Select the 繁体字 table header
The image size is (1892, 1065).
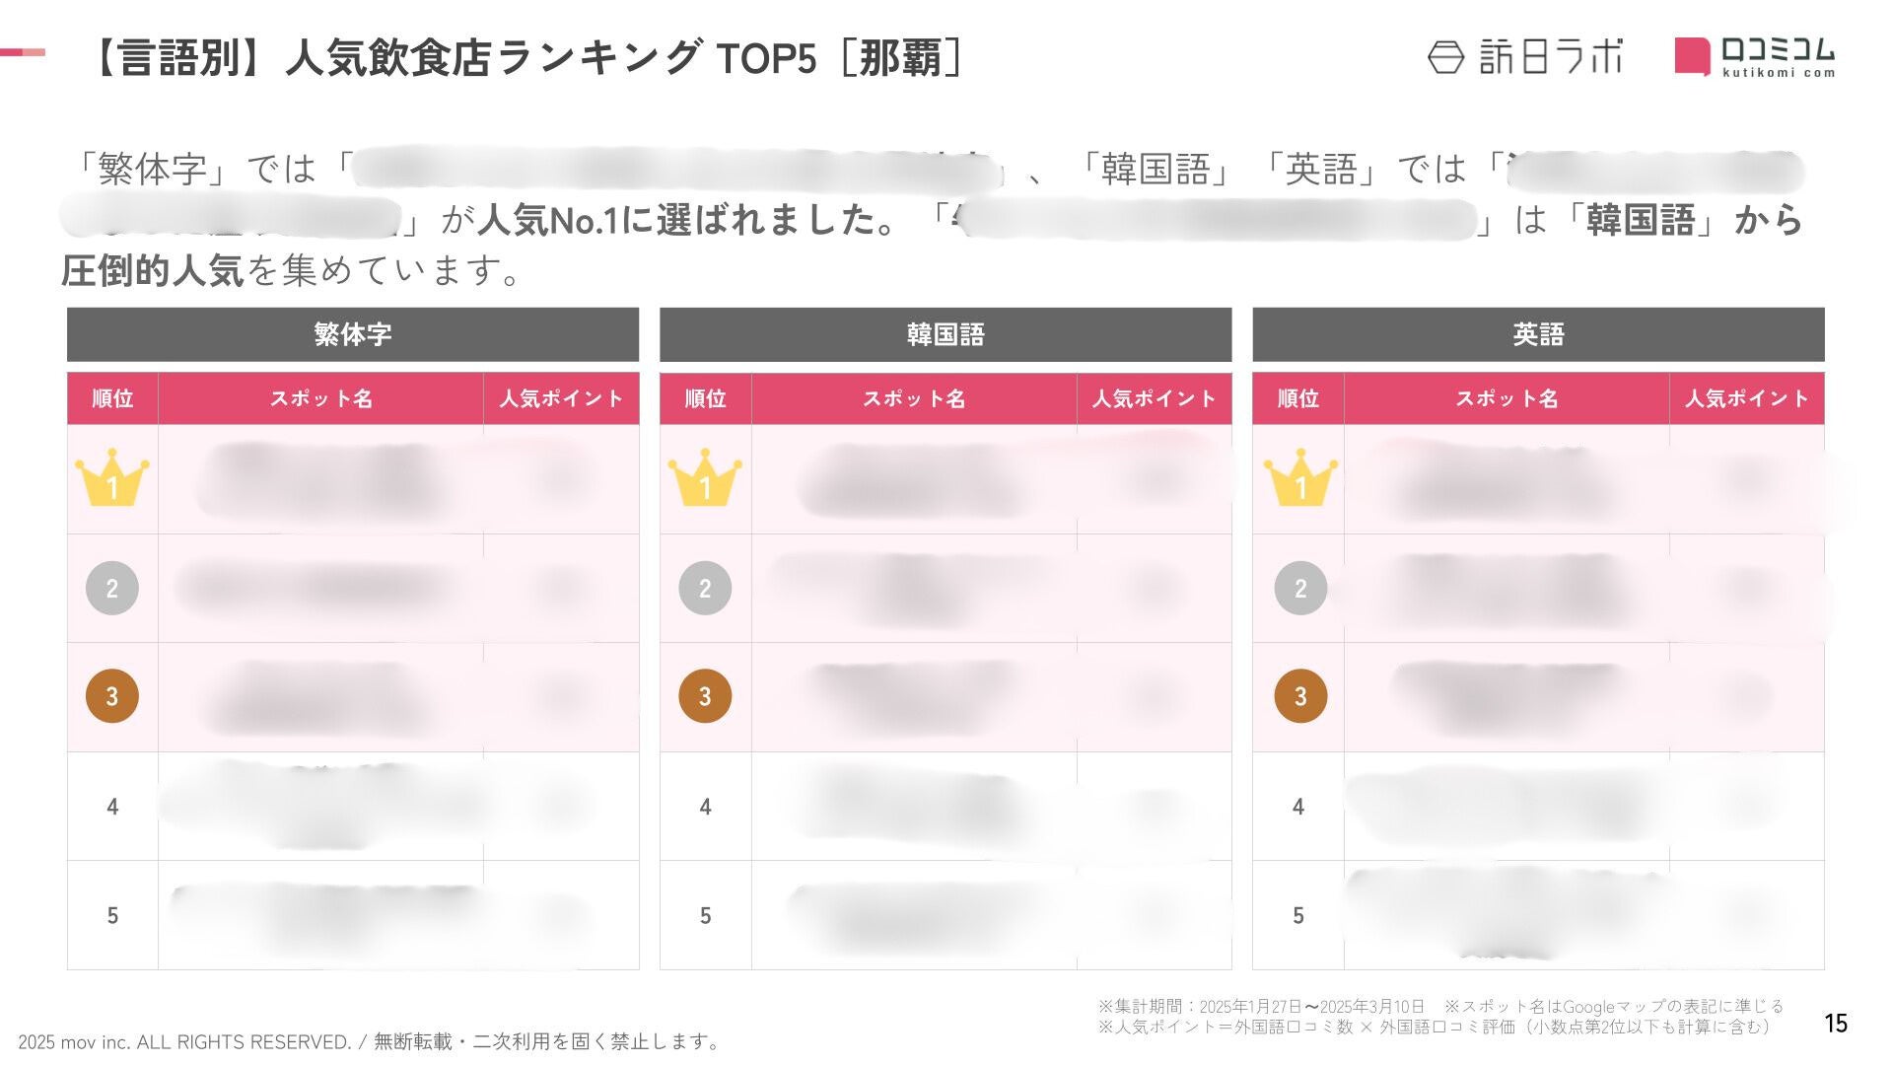click(x=353, y=334)
